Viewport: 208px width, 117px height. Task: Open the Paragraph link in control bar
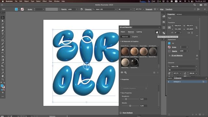point(149,9)
